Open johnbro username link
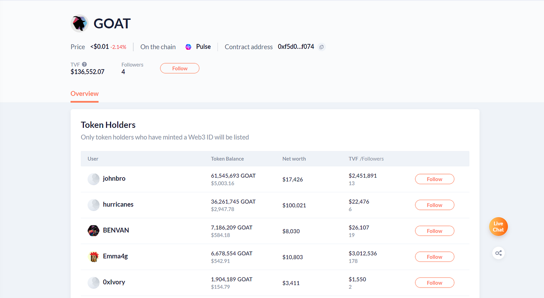Image resolution: width=544 pixels, height=298 pixels. click(114, 179)
